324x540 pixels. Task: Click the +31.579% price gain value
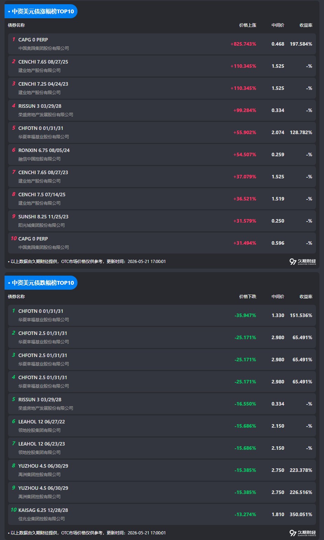tap(245, 221)
